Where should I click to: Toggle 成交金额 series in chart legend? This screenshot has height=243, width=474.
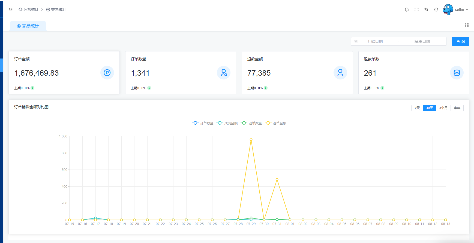[x=227, y=123]
